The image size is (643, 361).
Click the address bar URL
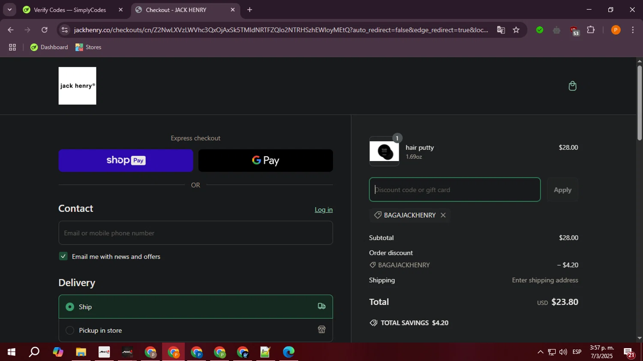281,30
